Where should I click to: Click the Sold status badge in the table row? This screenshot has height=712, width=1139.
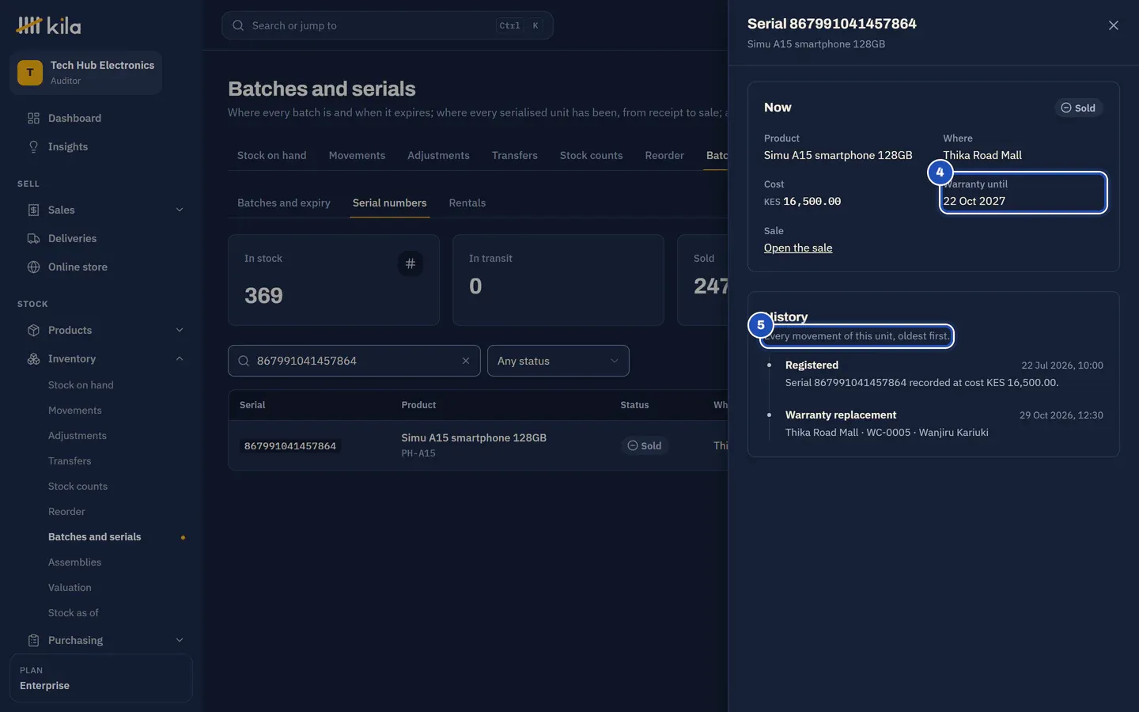click(x=645, y=446)
